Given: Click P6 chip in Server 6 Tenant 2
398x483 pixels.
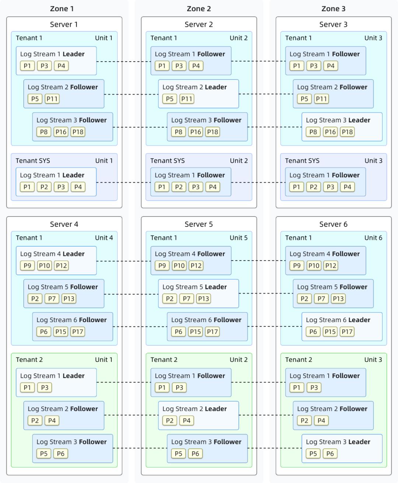Looking at the screenshot, I should [330, 454].
